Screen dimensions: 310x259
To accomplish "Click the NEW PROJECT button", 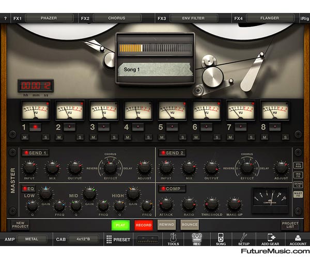I will [20, 225].
